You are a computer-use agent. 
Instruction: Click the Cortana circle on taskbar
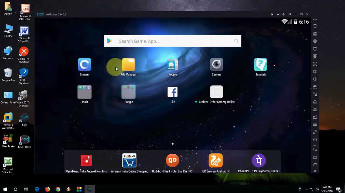click(15, 189)
